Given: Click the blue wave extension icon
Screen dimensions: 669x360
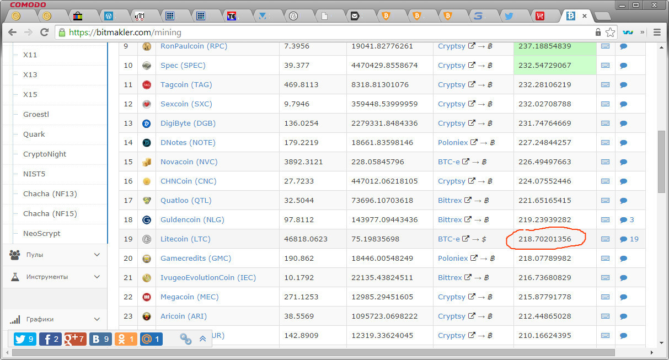Looking at the screenshot, I should tap(627, 33).
